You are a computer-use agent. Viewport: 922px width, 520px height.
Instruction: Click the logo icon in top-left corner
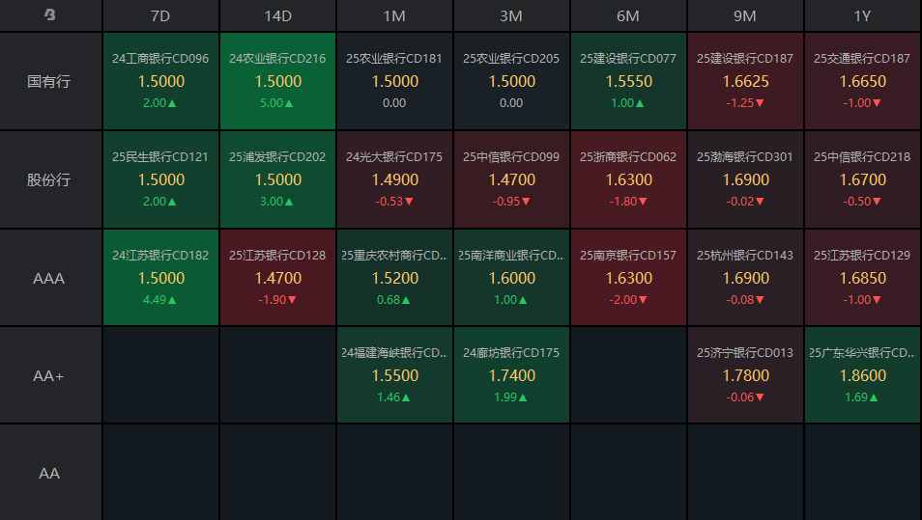[50, 15]
